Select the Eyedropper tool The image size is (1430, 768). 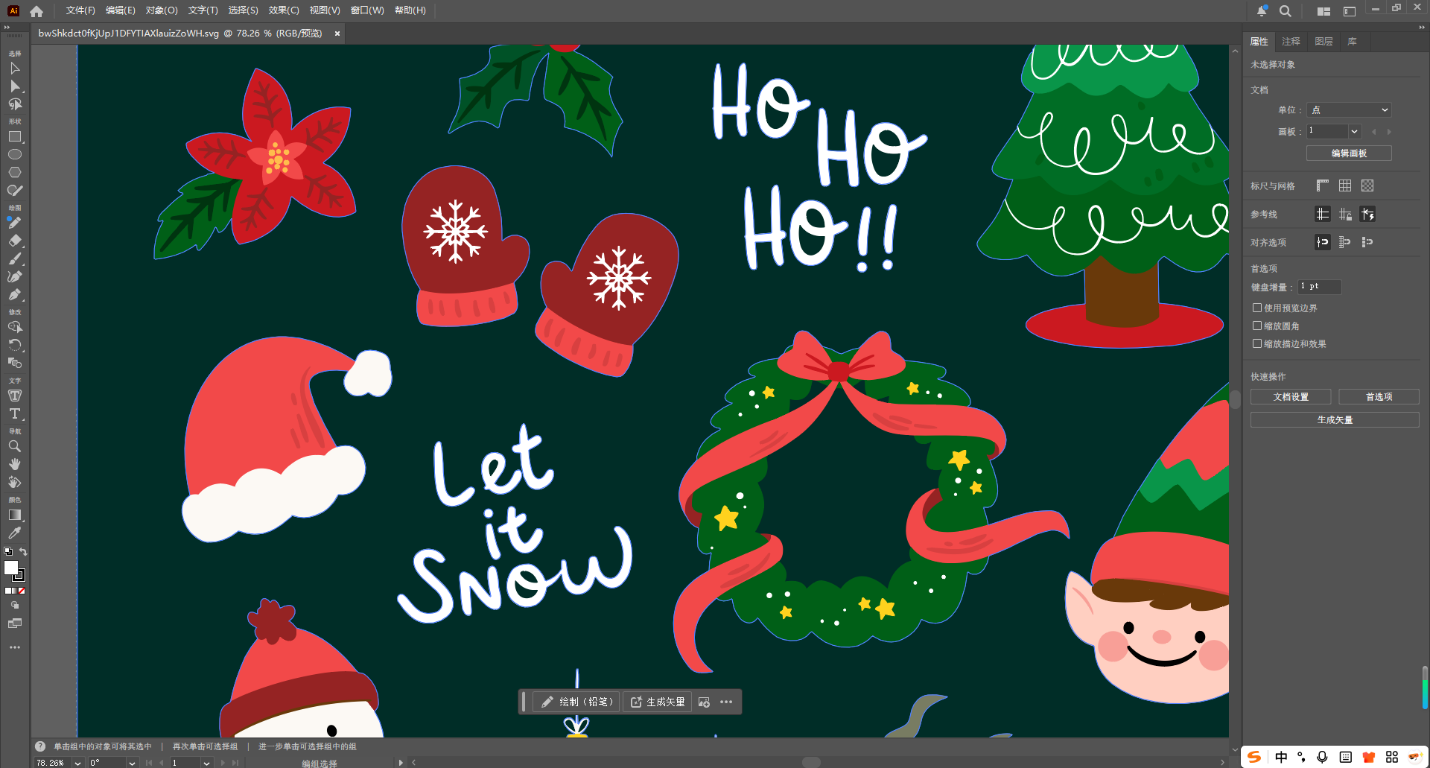pyautogui.click(x=14, y=533)
